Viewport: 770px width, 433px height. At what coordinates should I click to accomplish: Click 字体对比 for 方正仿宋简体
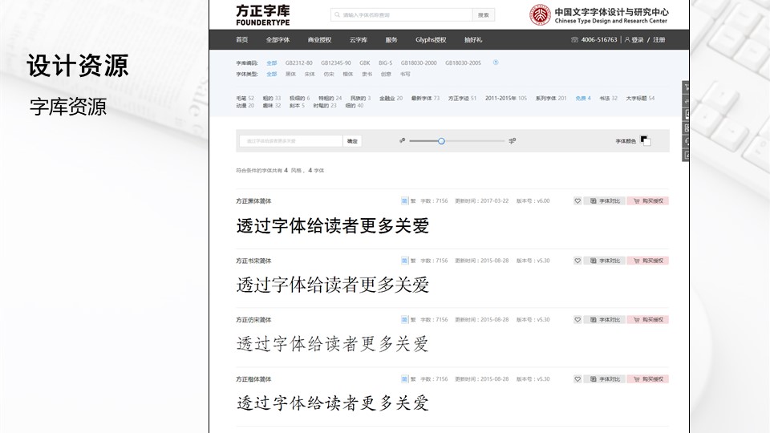click(605, 320)
